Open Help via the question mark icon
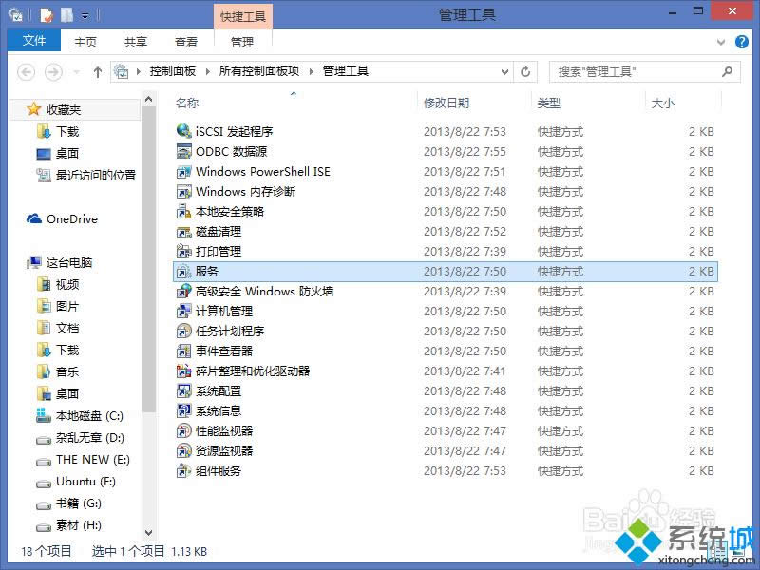760x570 pixels. [x=742, y=41]
